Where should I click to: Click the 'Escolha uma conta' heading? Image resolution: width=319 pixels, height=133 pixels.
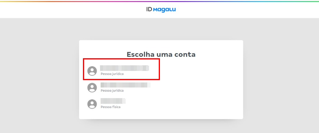tap(161, 54)
